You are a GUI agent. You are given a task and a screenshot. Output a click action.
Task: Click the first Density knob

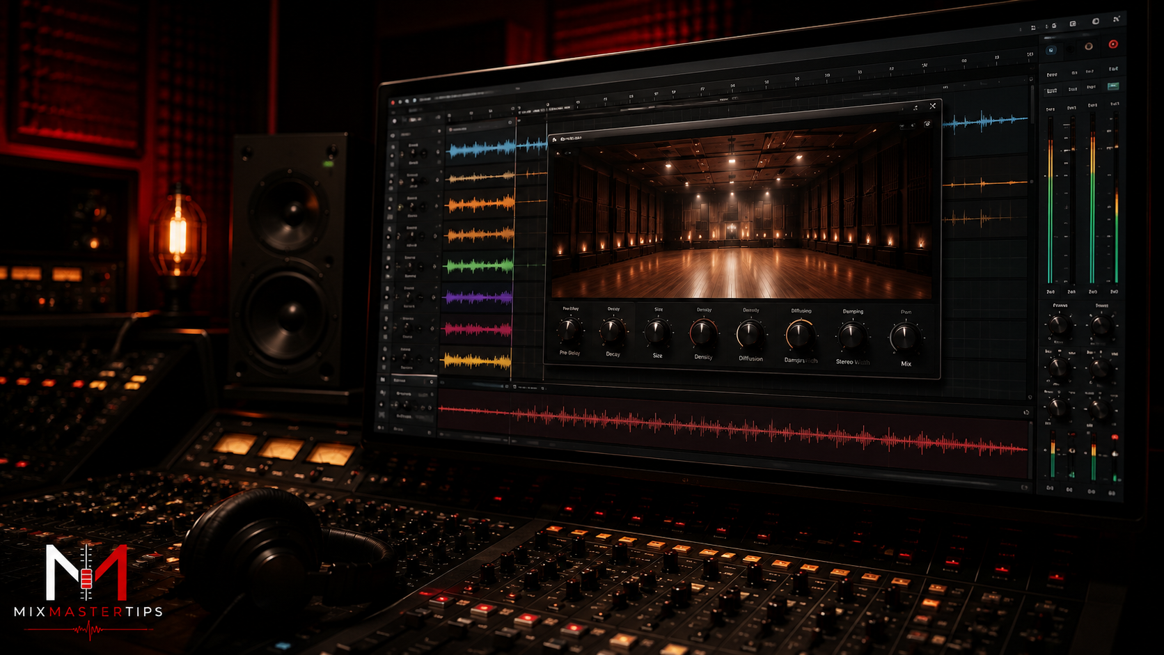coord(703,334)
